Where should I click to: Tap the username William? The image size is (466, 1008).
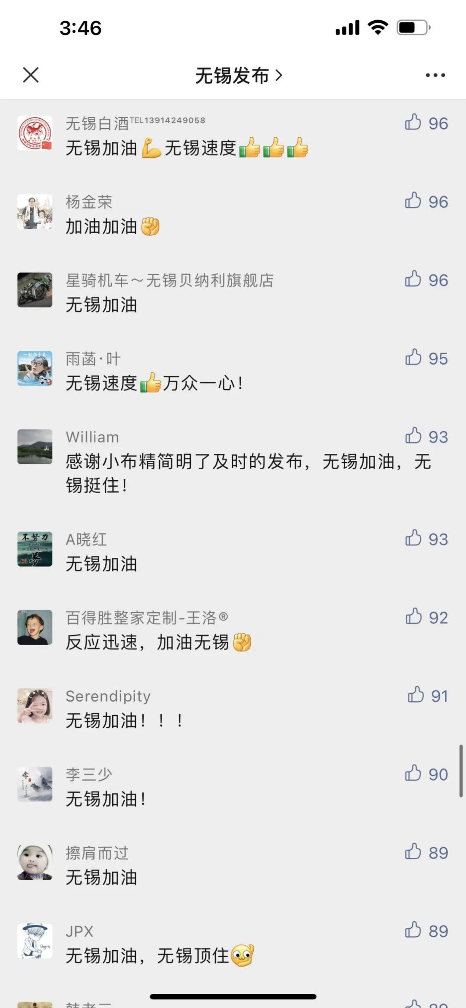pos(92,437)
